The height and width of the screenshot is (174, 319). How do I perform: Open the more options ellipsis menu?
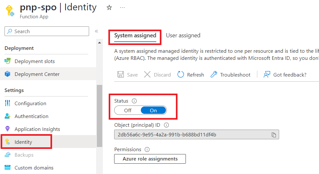click(122, 8)
